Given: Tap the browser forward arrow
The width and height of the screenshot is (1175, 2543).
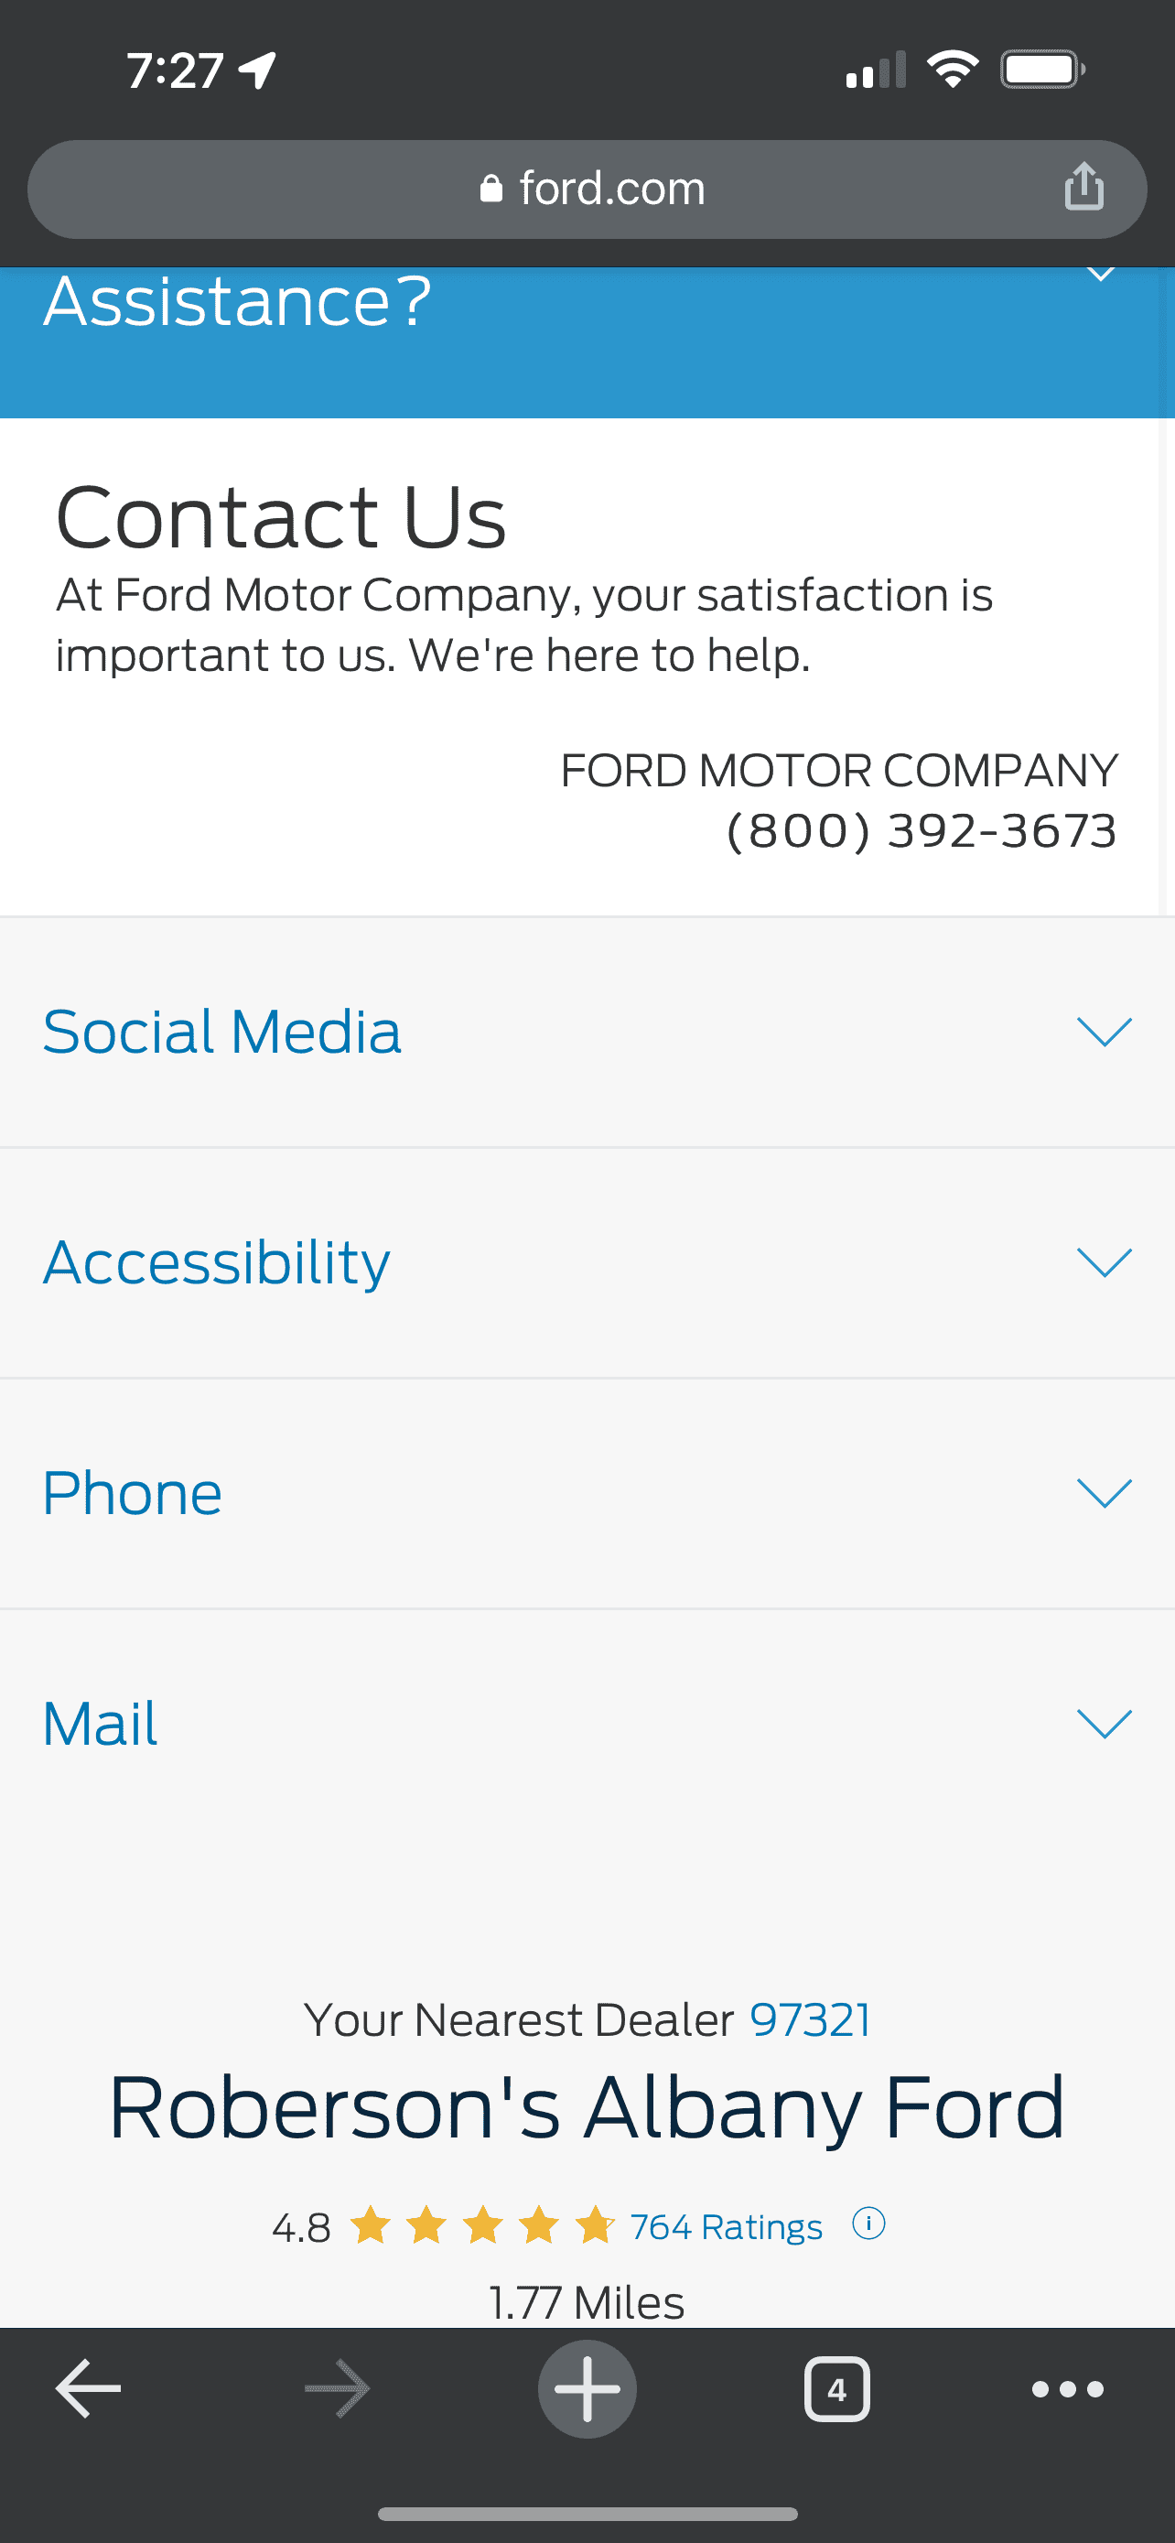Looking at the screenshot, I should coord(338,2389).
